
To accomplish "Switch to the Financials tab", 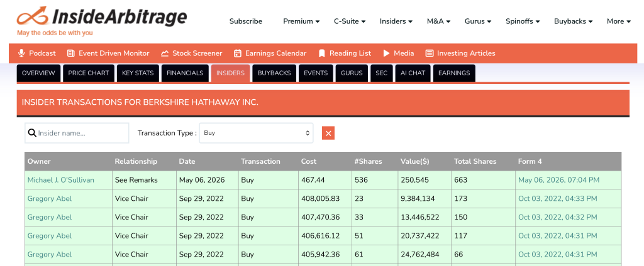I will tap(185, 73).
